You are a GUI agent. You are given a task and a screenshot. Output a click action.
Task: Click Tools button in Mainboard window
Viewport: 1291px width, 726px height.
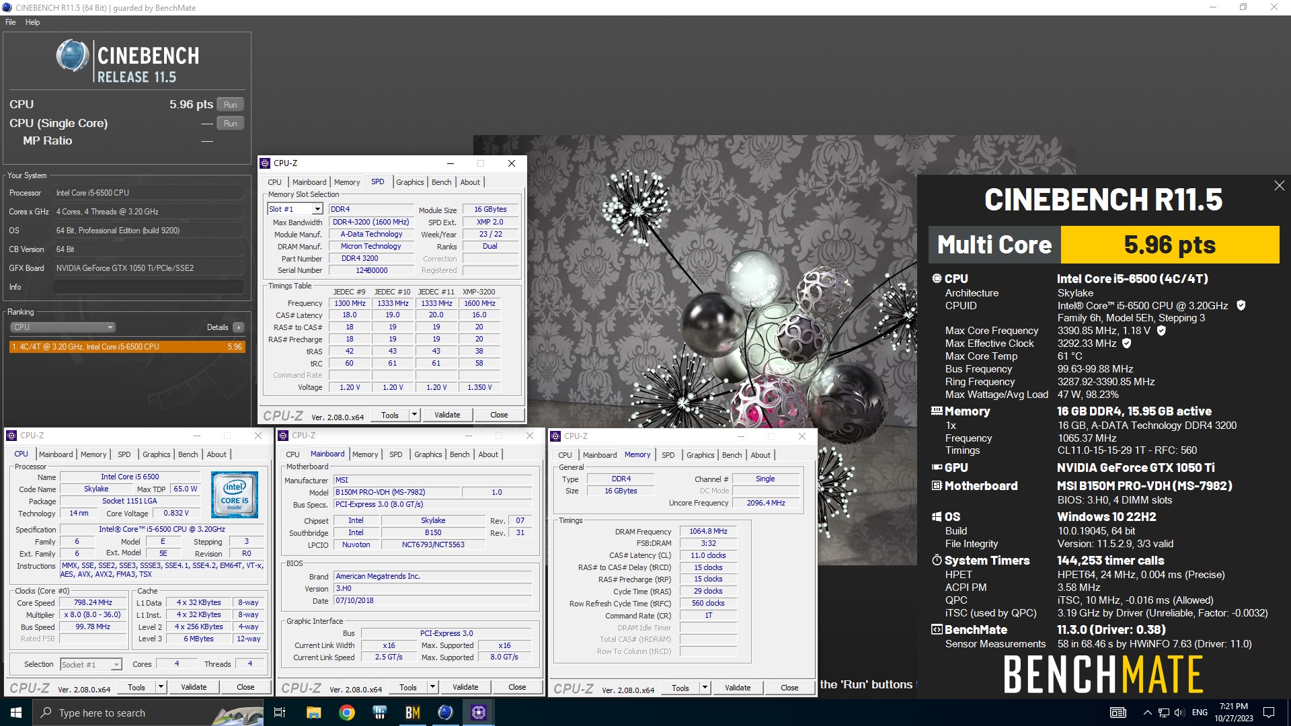tap(408, 687)
